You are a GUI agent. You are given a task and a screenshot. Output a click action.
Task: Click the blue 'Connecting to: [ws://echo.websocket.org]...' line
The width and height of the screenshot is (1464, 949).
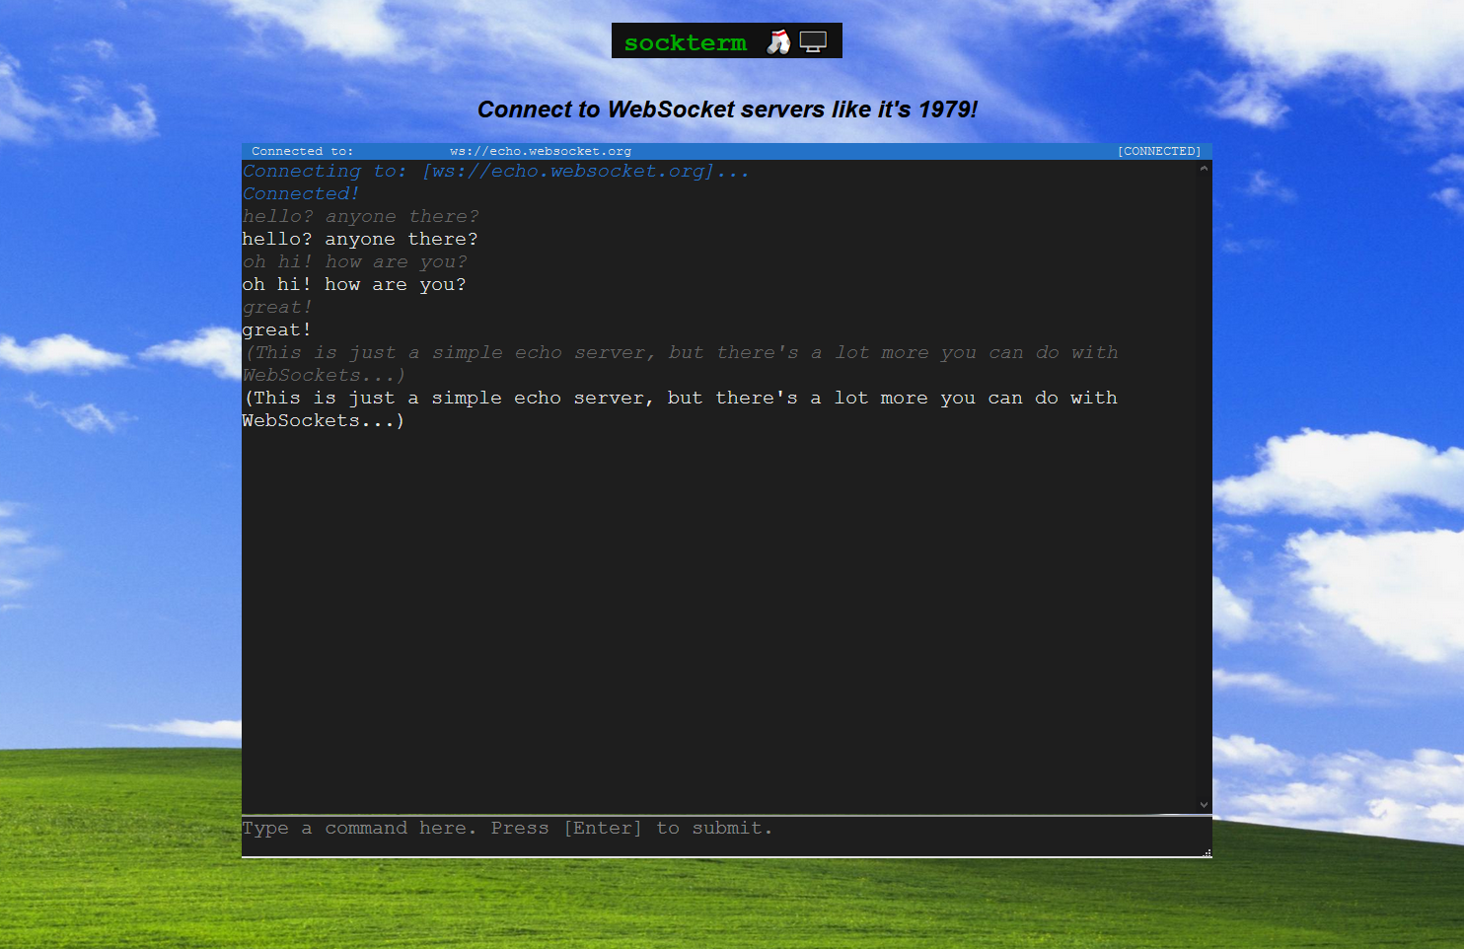pyautogui.click(x=496, y=172)
